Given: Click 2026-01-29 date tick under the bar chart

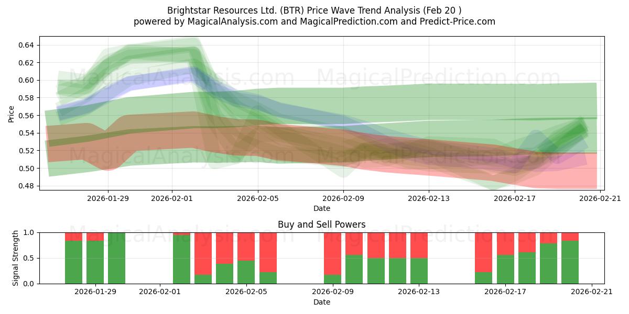Looking at the screenshot, I should (x=95, y=292).
